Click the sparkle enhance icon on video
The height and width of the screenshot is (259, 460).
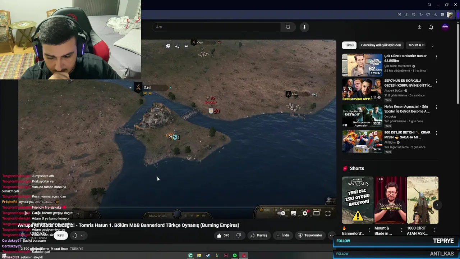(x=177, y=46)
